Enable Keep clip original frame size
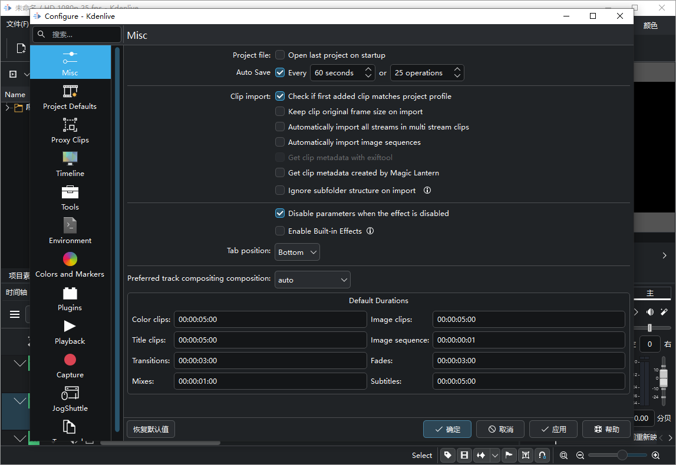Viewport: 676px width, 465px height. pyautogui.click(x=280, y=112)
